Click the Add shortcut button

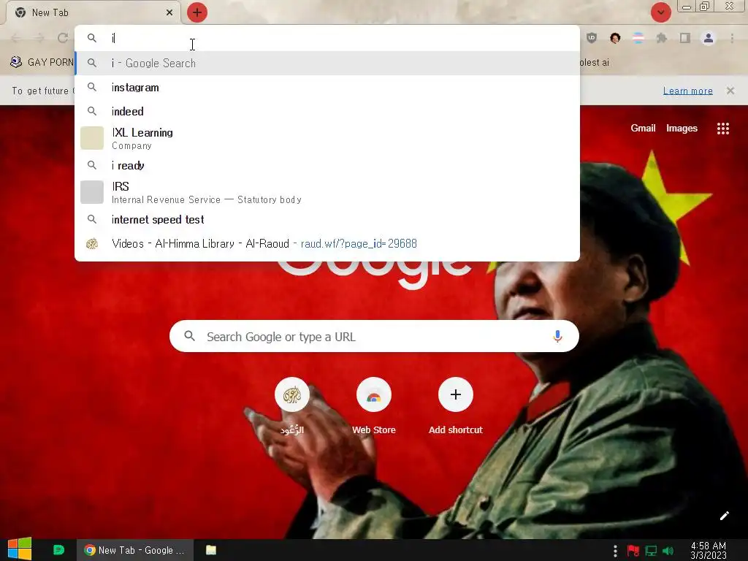click(456, 406)
